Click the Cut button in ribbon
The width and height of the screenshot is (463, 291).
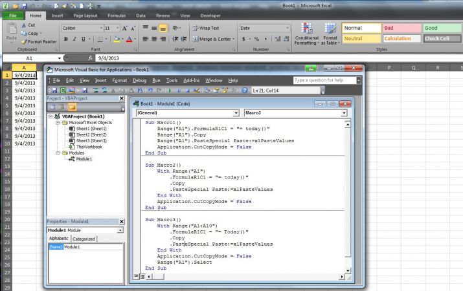[28, 25]
